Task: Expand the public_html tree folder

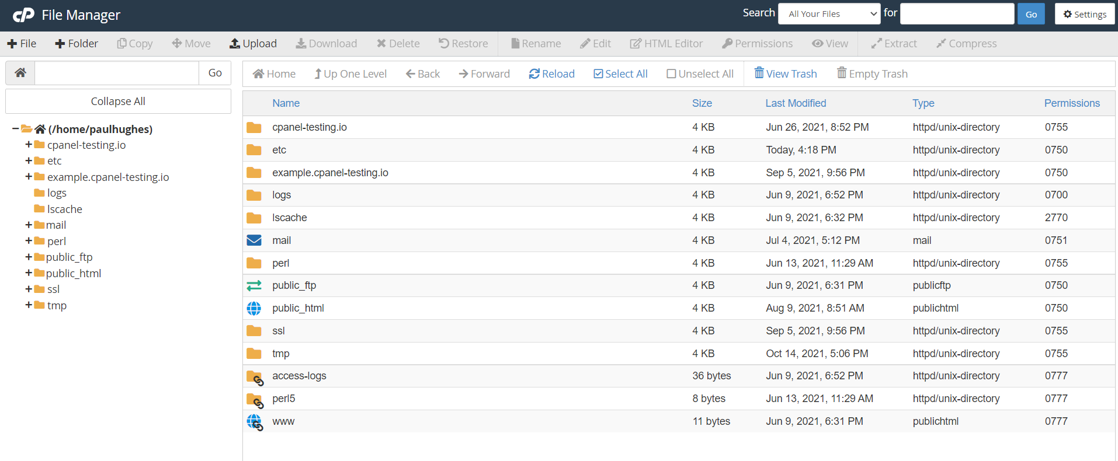Action: (29, 273)
